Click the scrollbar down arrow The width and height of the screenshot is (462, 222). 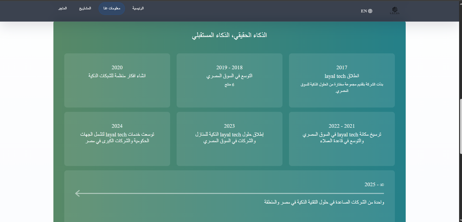461,220
